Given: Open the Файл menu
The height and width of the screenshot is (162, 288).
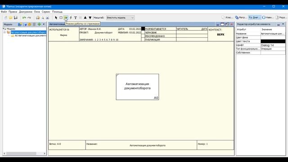Looking at the screenshot, I should coord(4,12).
